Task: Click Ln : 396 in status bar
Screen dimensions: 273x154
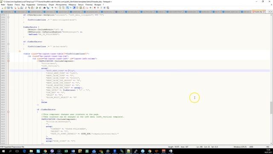Action: (x=200, y=147)
